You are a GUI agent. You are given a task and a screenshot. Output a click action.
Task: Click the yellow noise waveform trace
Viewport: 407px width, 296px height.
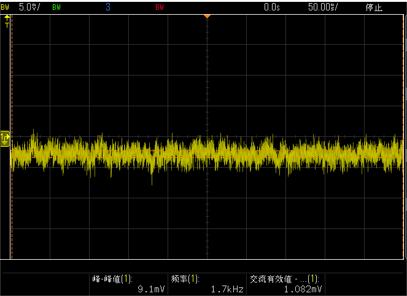point(123,152)
